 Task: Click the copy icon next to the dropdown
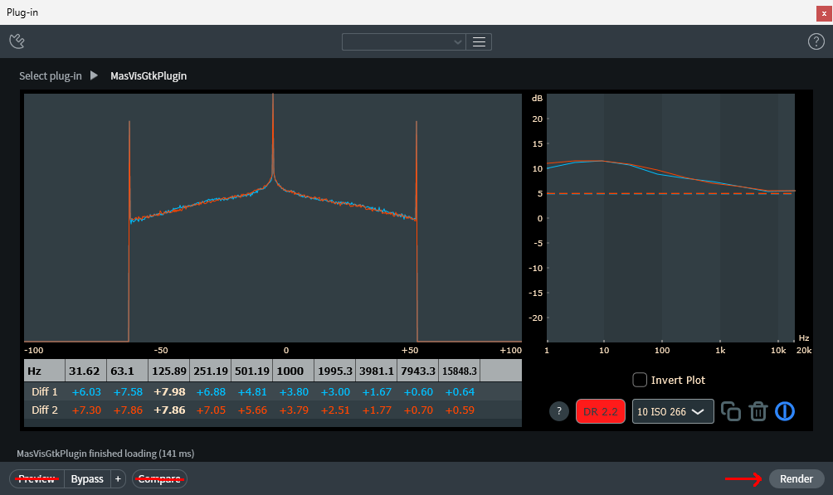pos(731,411)
